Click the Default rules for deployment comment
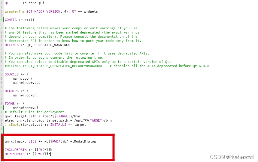The image size is (258, 162). click(x=35, y=112)
